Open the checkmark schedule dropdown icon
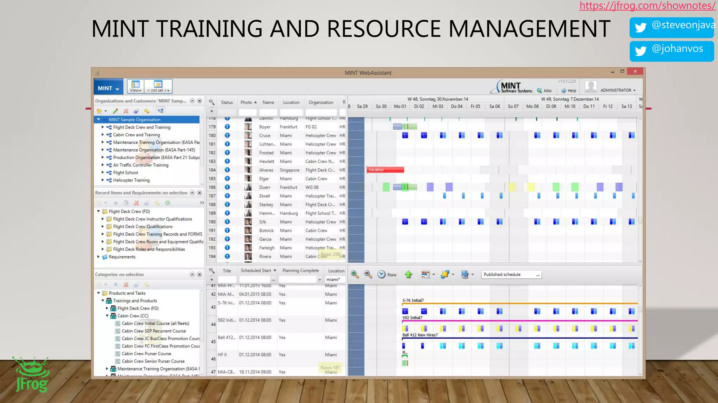The height and width of the screenshot is (403, 718). click(467, 275)
